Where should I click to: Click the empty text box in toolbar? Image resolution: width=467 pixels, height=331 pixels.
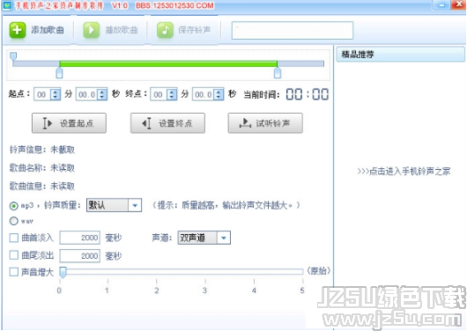293,30
